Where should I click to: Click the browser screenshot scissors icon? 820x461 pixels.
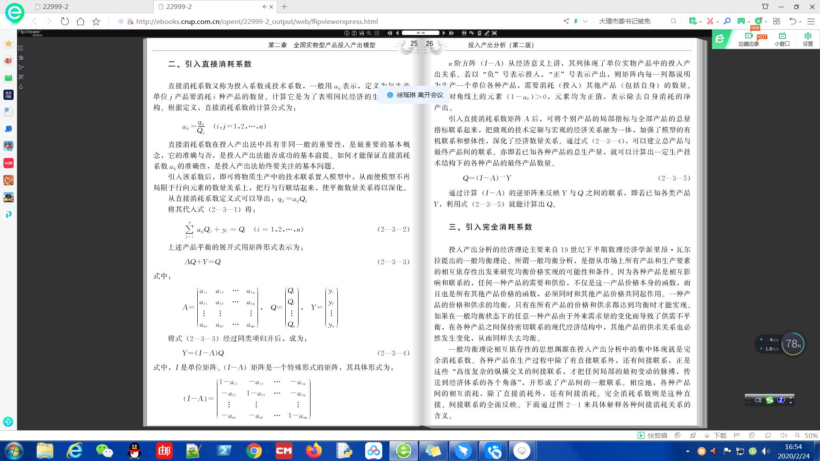pos(710,21)
